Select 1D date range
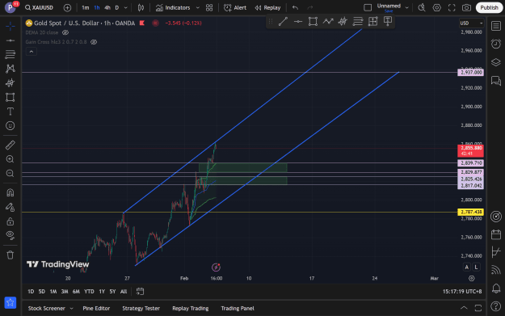505x316 pixels. [31, 292]
